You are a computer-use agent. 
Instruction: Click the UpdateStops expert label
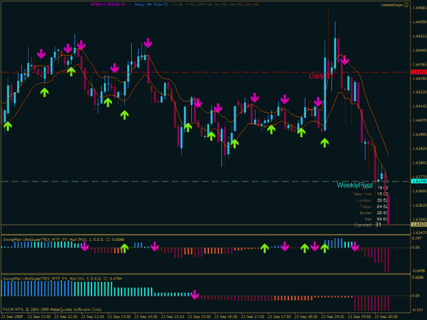coord(392,5)
